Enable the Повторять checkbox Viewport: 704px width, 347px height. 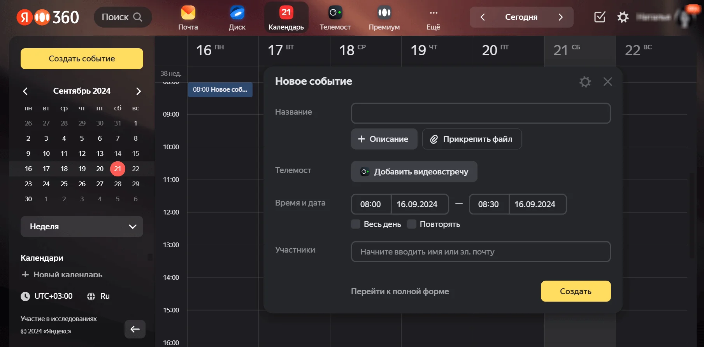pos(412,224)
